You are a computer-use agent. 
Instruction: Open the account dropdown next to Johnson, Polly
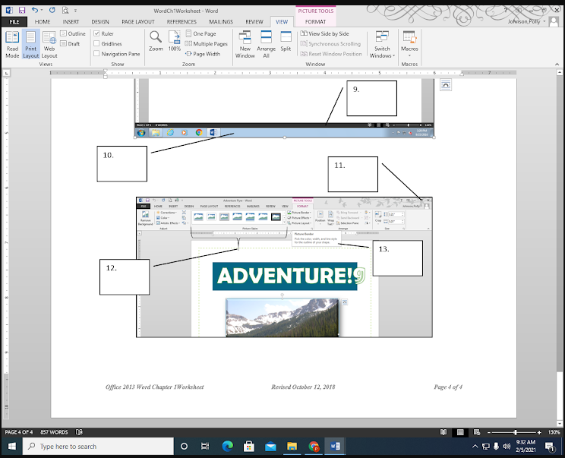[x=544, y=21]
